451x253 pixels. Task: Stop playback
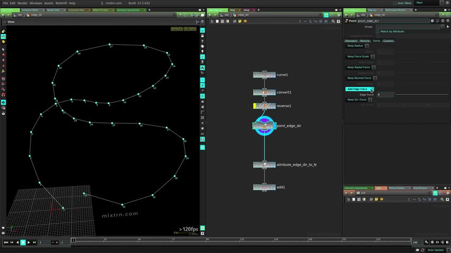(x=23, y=242)
